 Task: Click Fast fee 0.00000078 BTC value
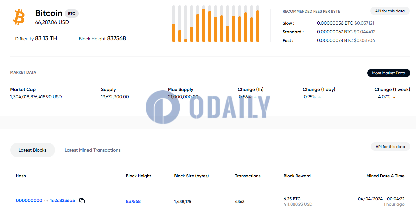tap(335, 40)
